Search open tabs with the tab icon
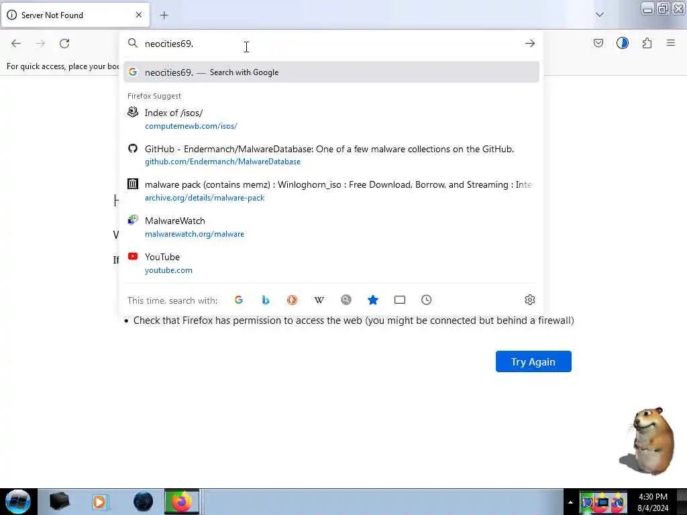The image size is (687, 515). point(400,300)
